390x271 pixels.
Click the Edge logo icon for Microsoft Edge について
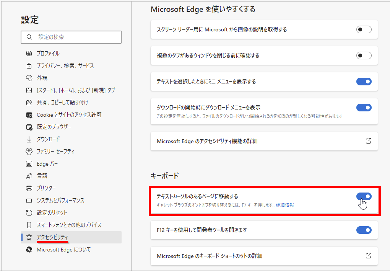tap(29, 250)
